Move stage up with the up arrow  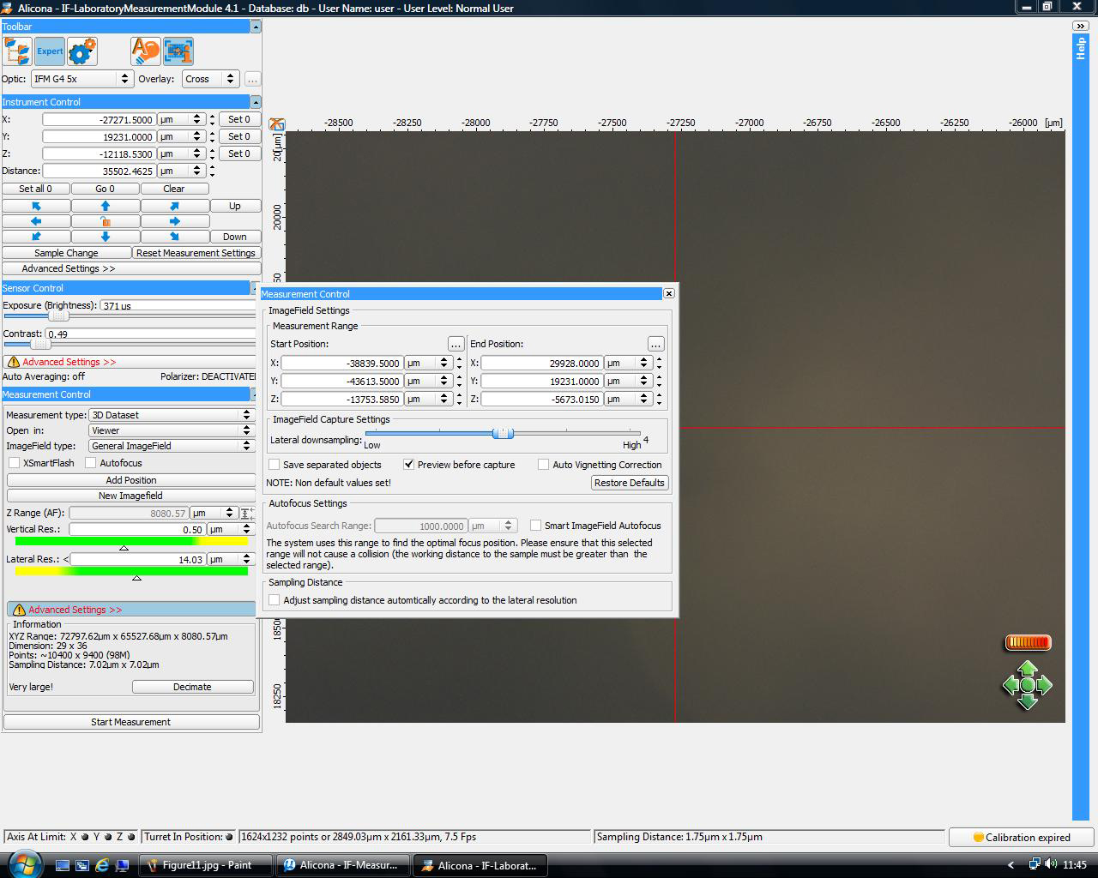point(106,206)
